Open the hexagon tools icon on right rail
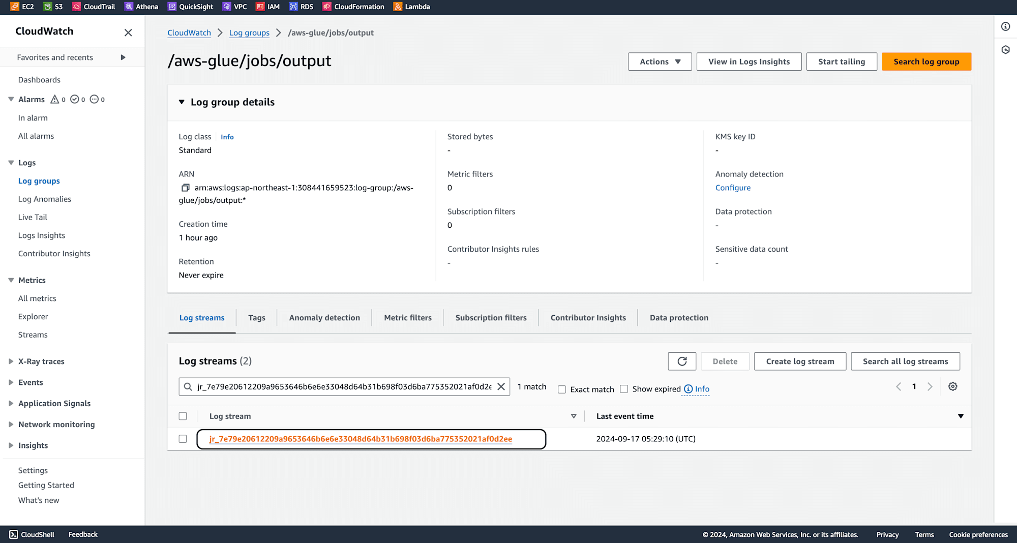This screenshot has height=543, width=1017. [x=1005, y=50]
